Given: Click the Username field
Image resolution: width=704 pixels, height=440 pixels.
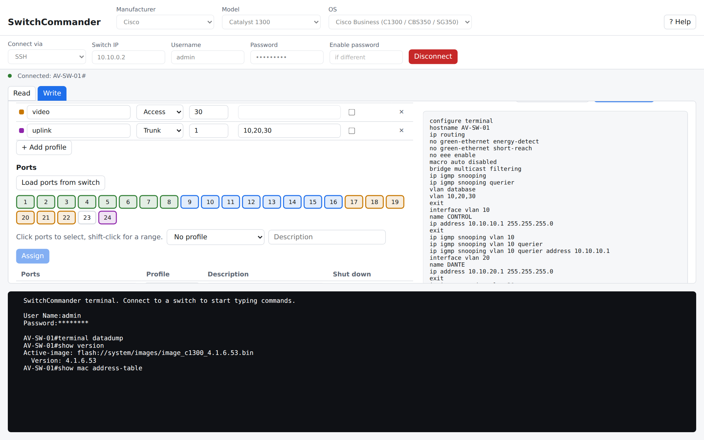Looking at the screenshot, I should tap(208, 57).
